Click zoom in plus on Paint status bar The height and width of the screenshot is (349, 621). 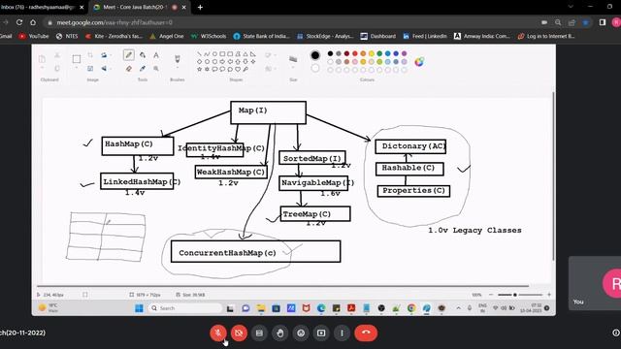[x=549, y=295]
